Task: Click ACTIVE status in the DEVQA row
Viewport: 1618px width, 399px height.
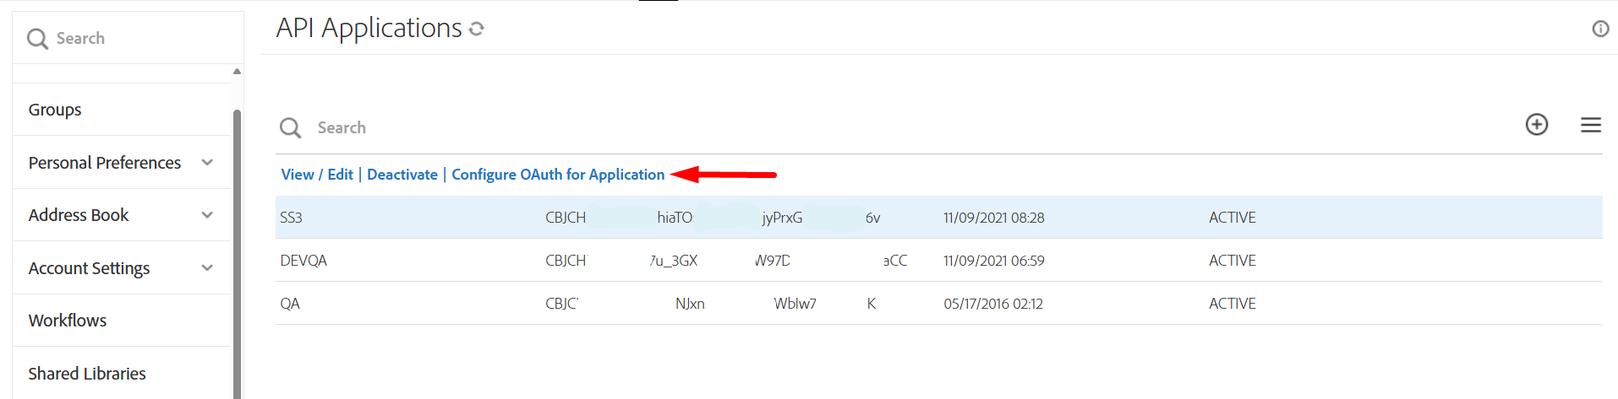Action: click(1232, 261)
